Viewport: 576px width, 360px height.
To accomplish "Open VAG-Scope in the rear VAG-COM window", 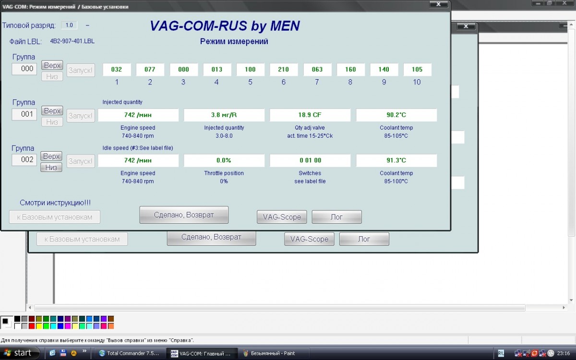I will point(310,239).
